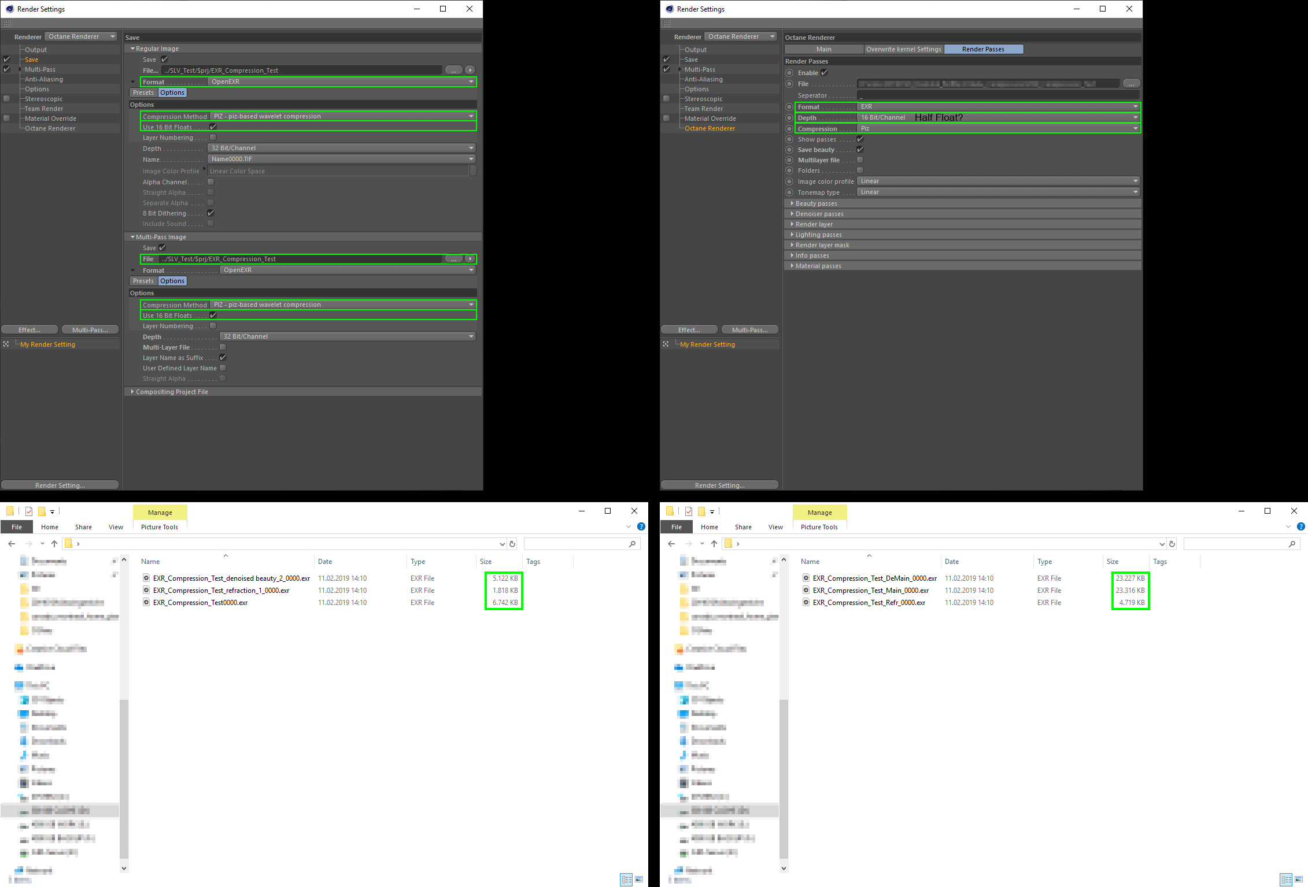The width and height of the screenshot is (1308, 887).
Task: Click the details view icon in right Explorer
Action: pos(1285,879)
